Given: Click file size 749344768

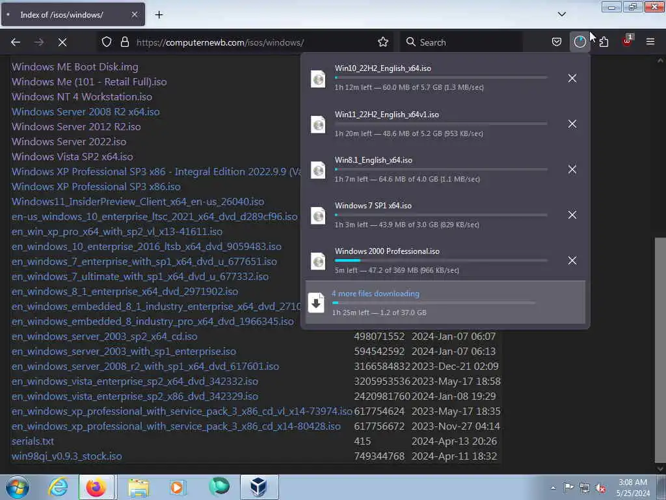Looking at the screenshot, I should click(x=379, y=456).
